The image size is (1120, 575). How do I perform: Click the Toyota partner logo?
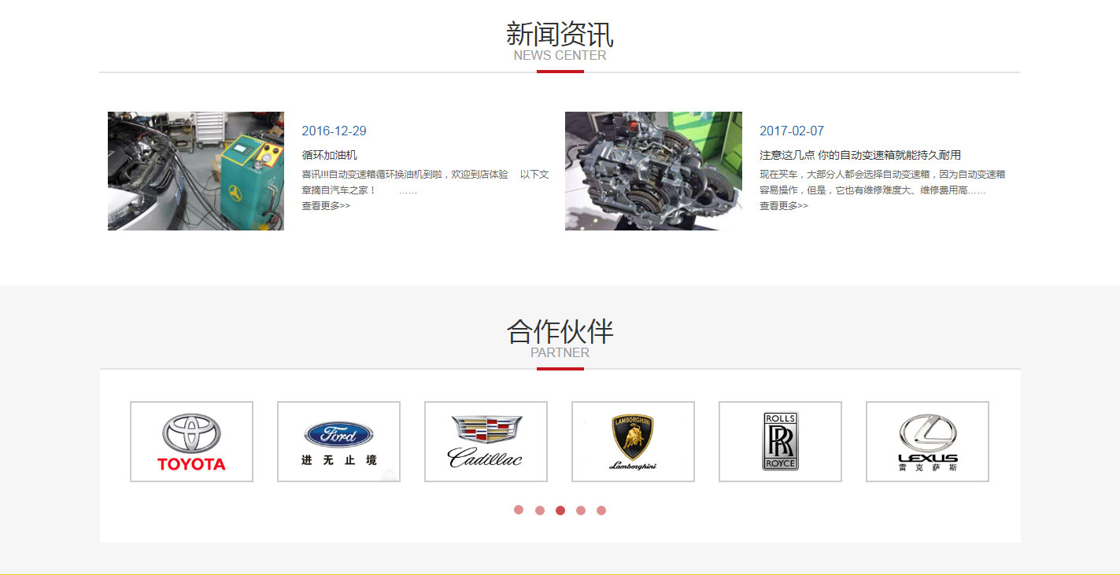tap(191, 441)
